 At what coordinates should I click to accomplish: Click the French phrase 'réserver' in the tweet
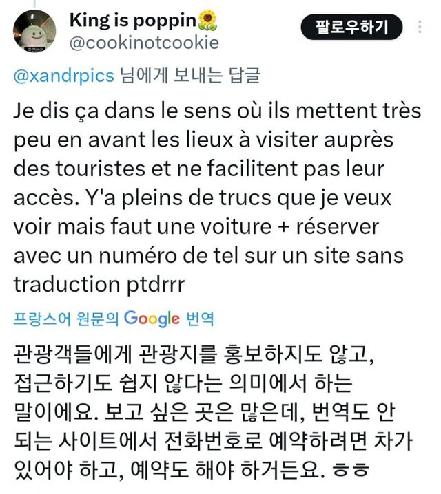338,226
